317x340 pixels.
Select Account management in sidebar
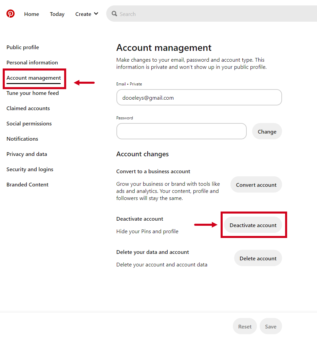point(34,78)
